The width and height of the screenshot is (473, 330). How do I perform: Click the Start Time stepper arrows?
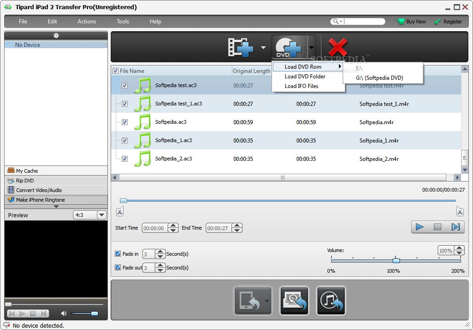pos(173,228)
